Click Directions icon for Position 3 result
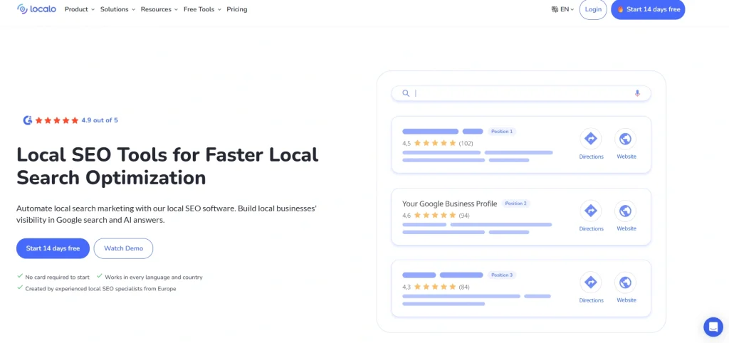729x343 pixels. pos(591,282)
